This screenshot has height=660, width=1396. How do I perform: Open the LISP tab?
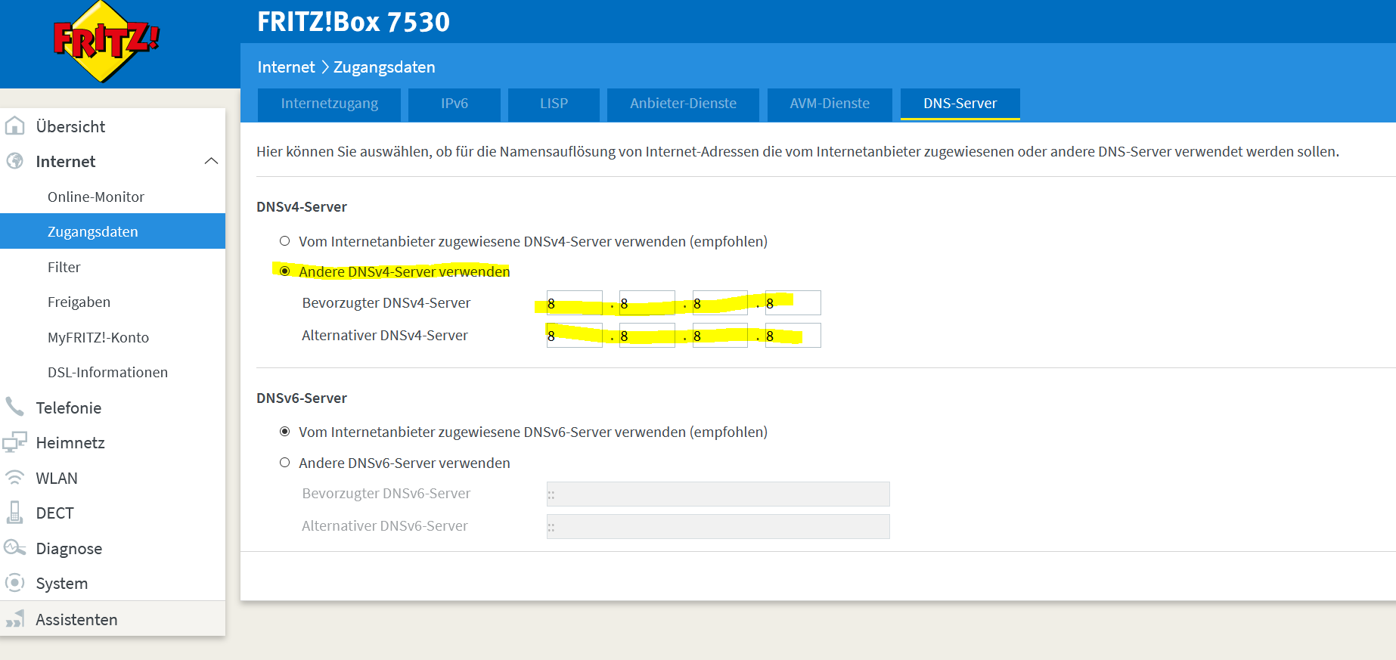click(554, 104)
